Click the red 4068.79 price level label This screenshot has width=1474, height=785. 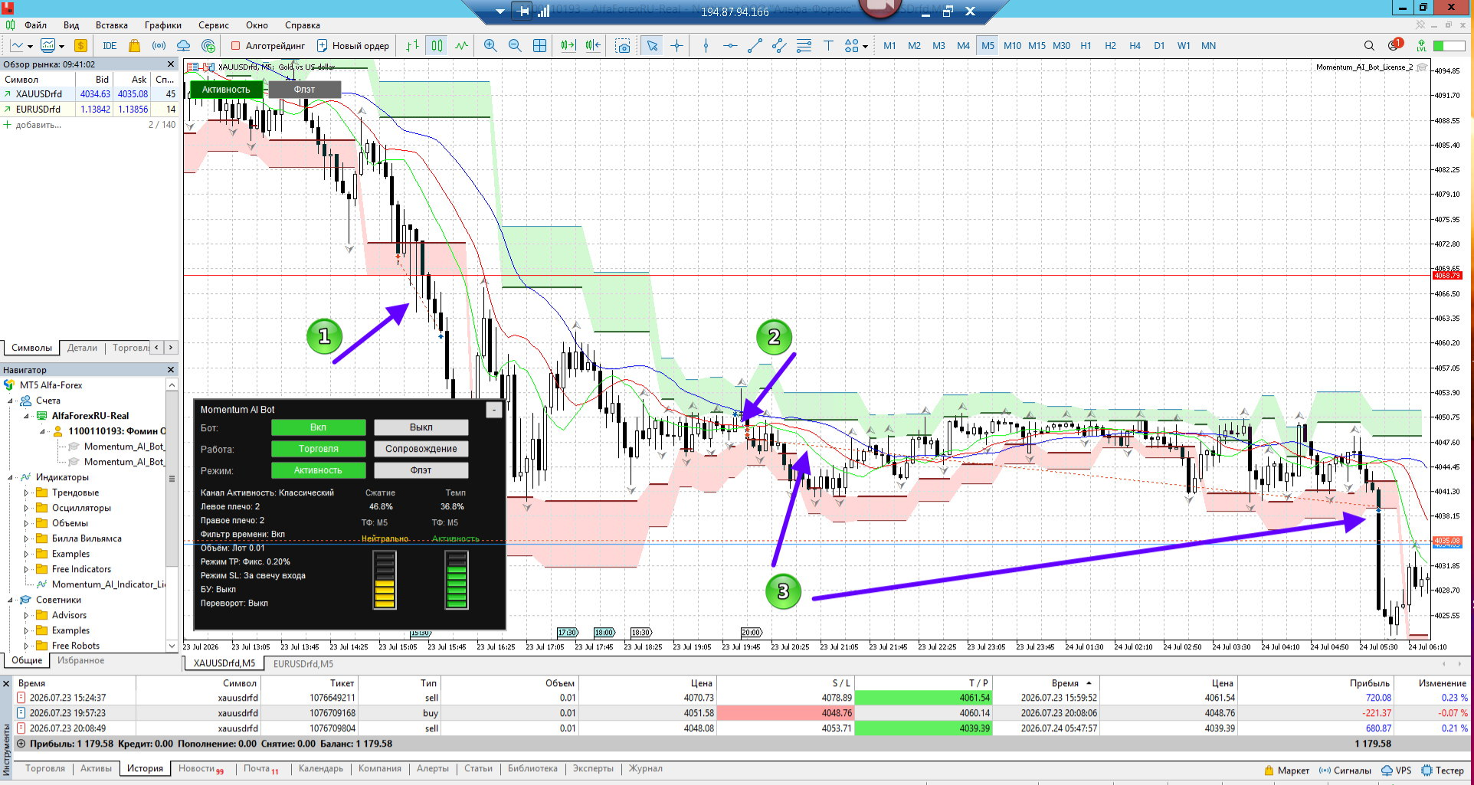(1447, 276)
